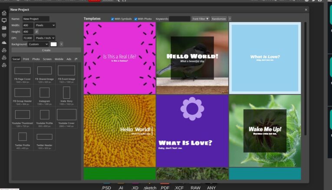The image size is (332, 190).
Task: Open the Background Custom dropdown
Action: point(38,44)
